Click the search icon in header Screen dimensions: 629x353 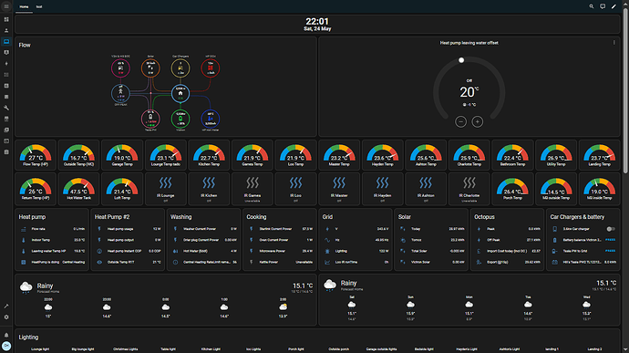coord(592,6)
